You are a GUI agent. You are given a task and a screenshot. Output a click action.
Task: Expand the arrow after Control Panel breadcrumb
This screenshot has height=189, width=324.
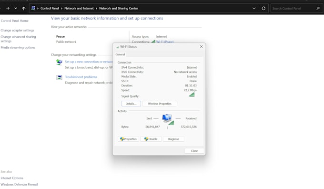point(61,9)
